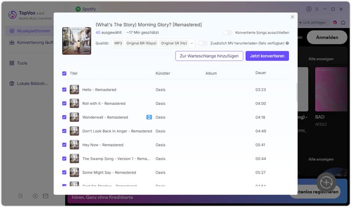Click the round avatar icon near Link einfügen

pyautogui.click(x=335, y=23)
